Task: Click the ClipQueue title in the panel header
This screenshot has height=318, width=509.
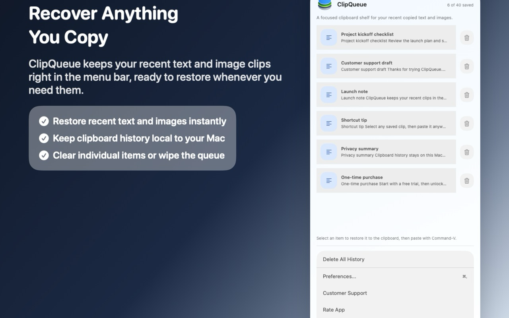Action: pyautogui.click(x=352, y=5)
